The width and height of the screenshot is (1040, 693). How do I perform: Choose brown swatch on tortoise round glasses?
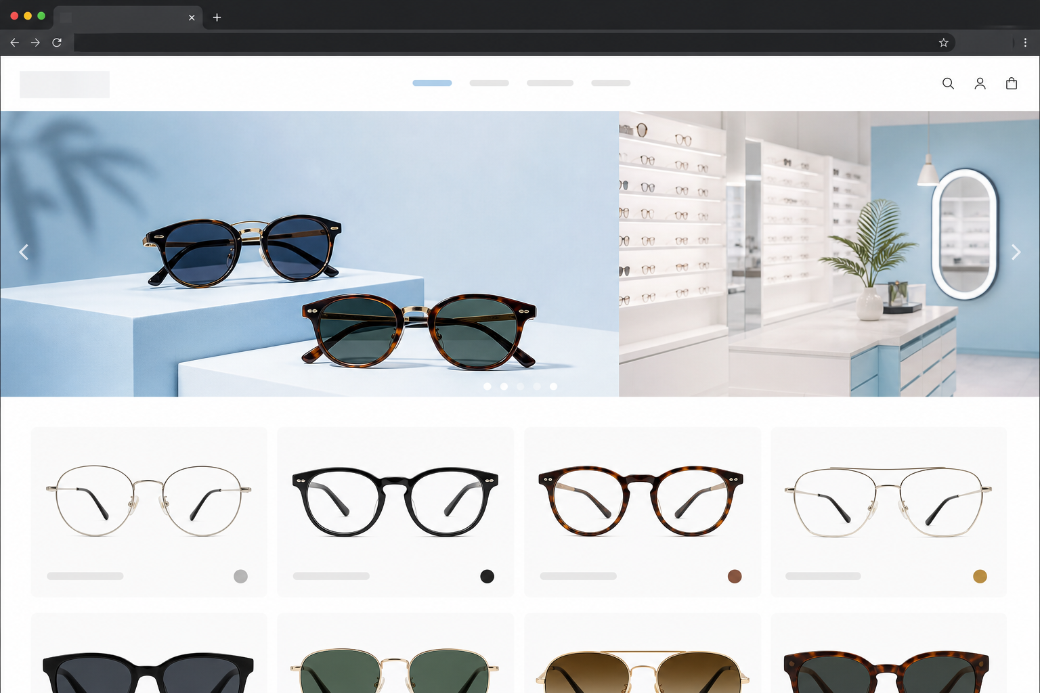pos(735,577)
